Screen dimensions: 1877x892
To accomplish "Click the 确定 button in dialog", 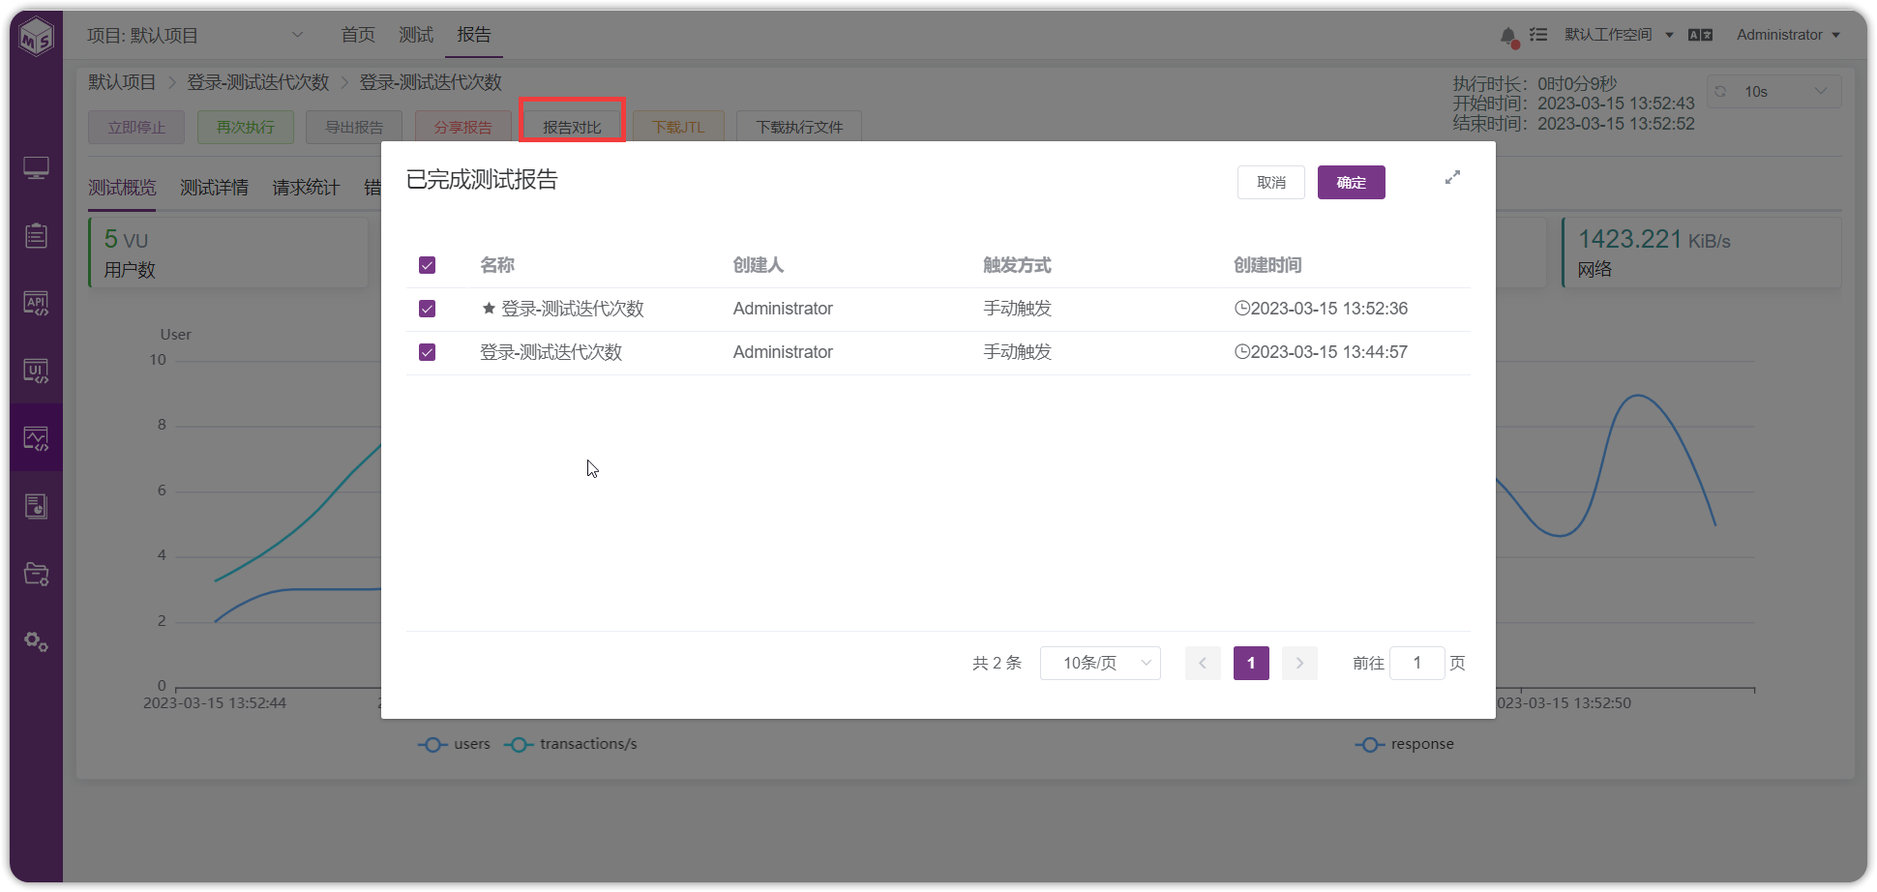I will tap(1352, 183).
